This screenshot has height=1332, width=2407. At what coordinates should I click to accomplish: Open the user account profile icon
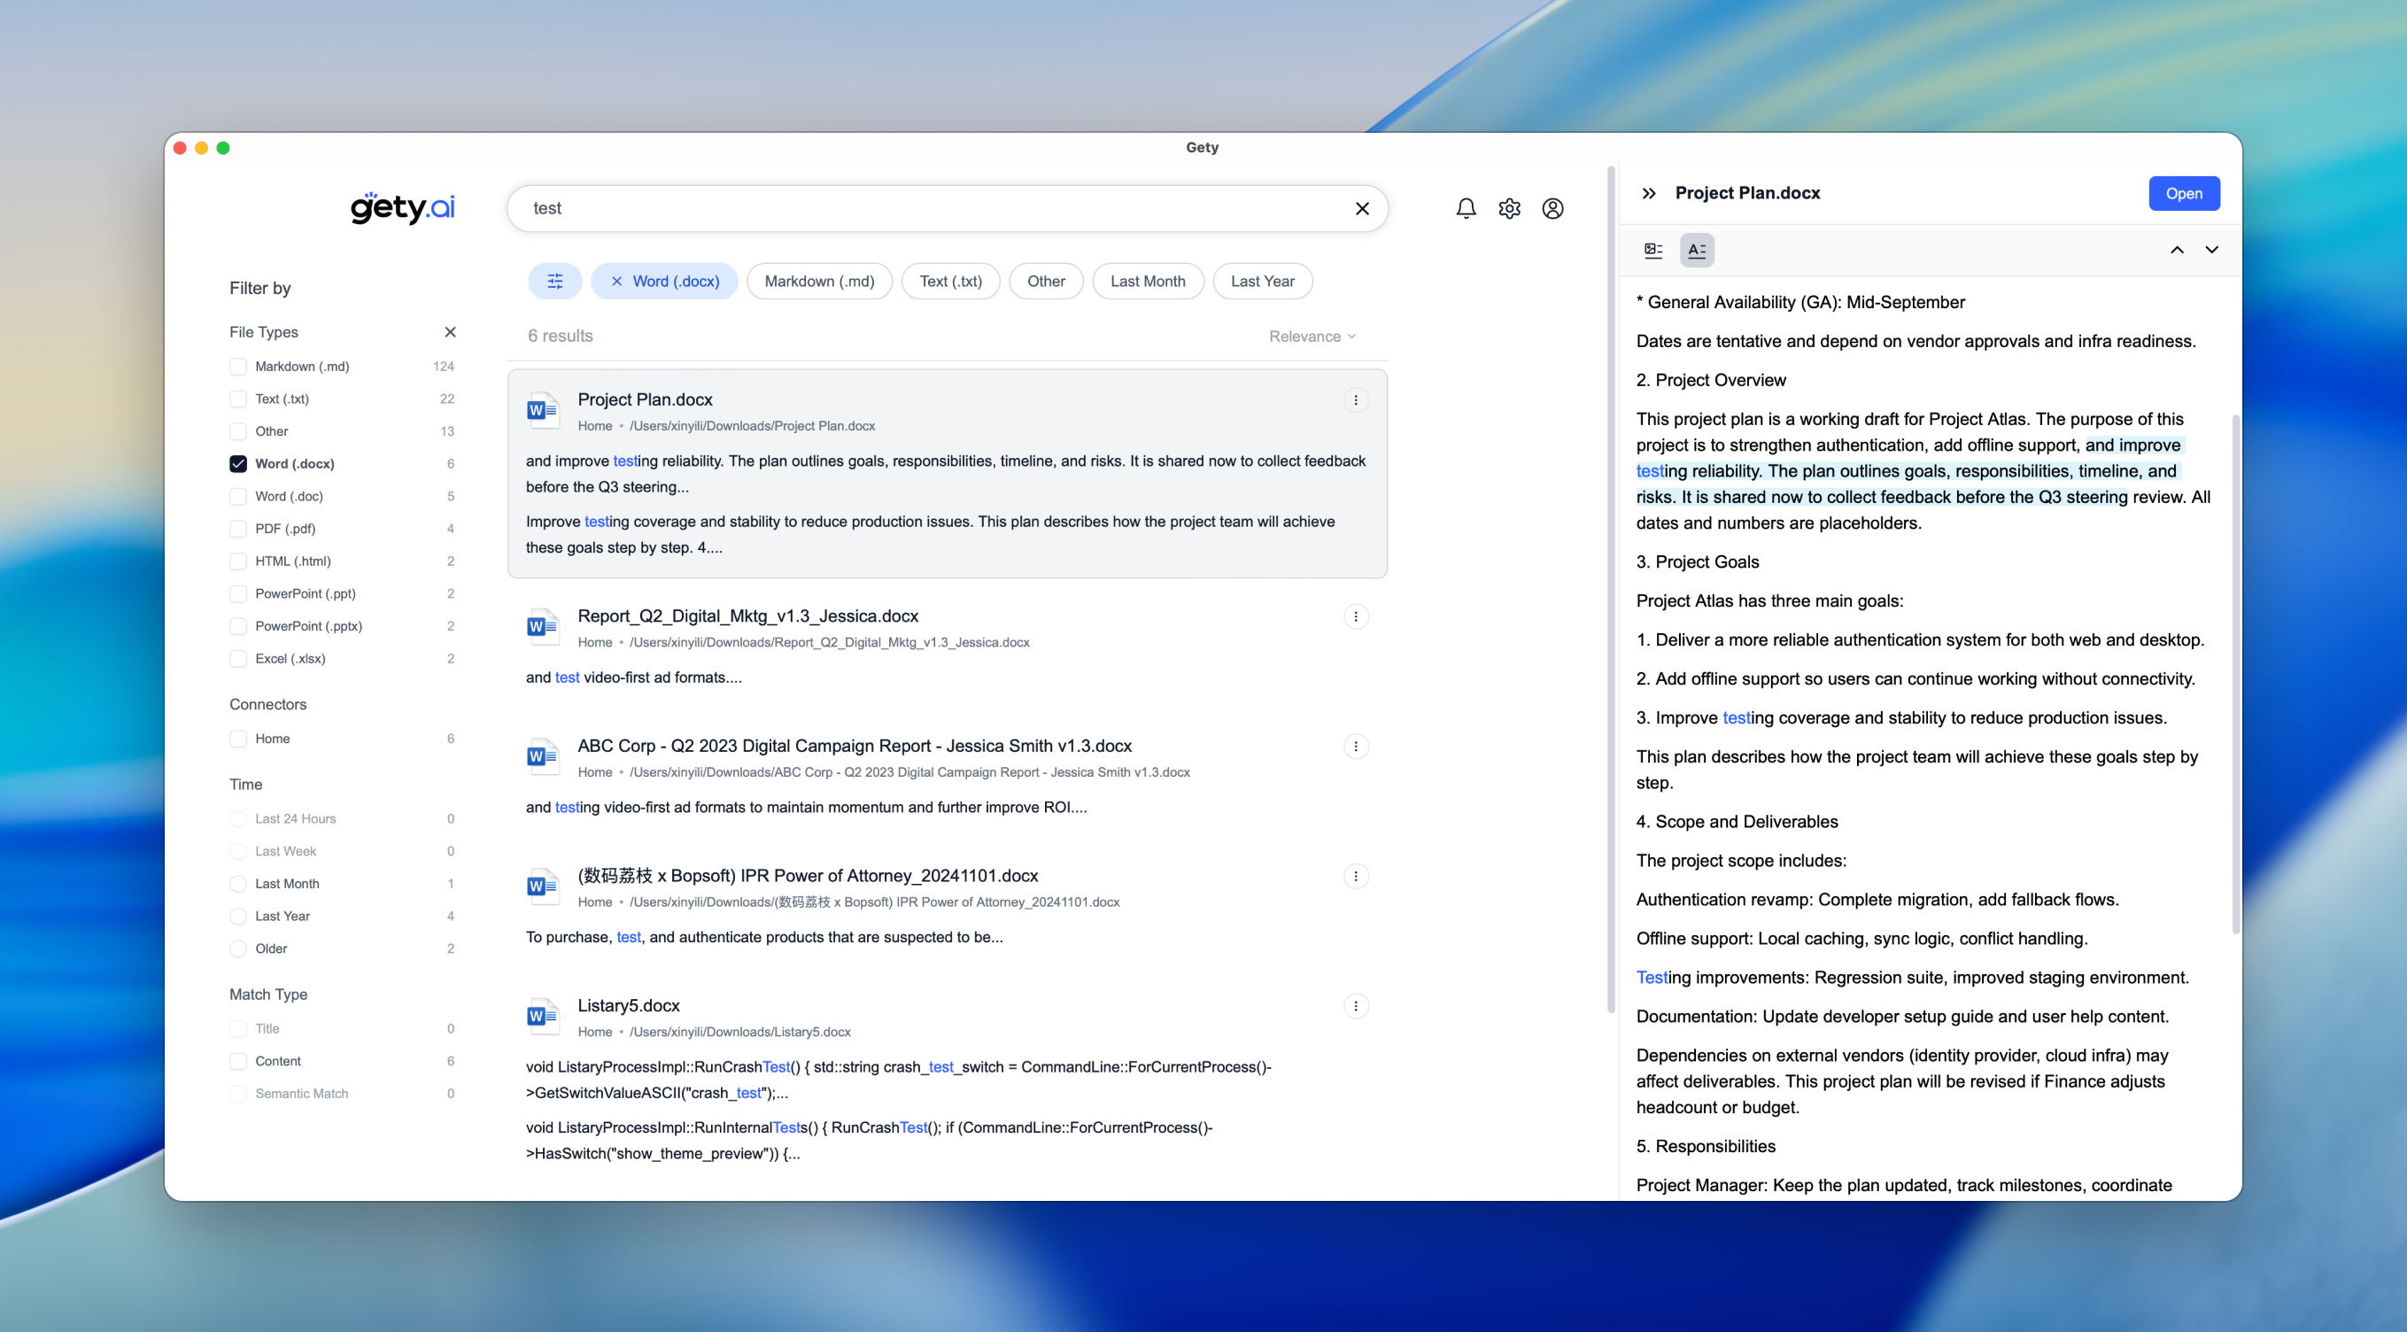point(1552,208)
